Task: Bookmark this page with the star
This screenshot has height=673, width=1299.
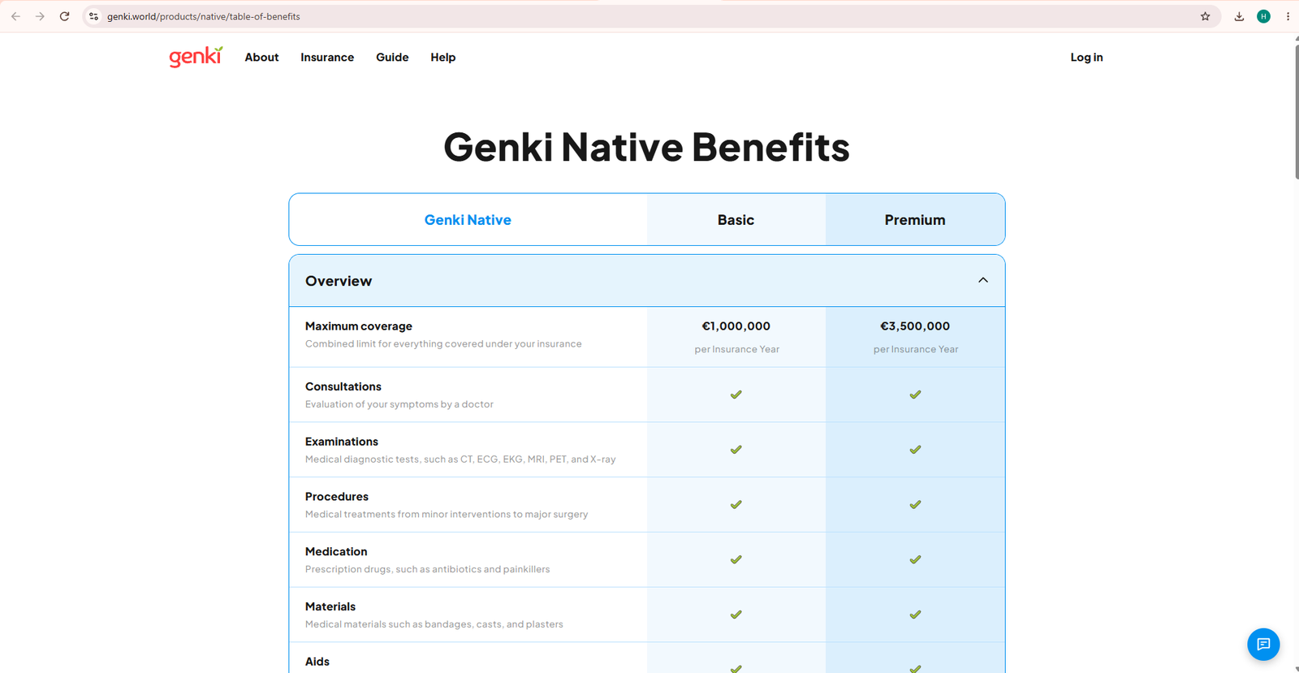Action: (1205, 16)
